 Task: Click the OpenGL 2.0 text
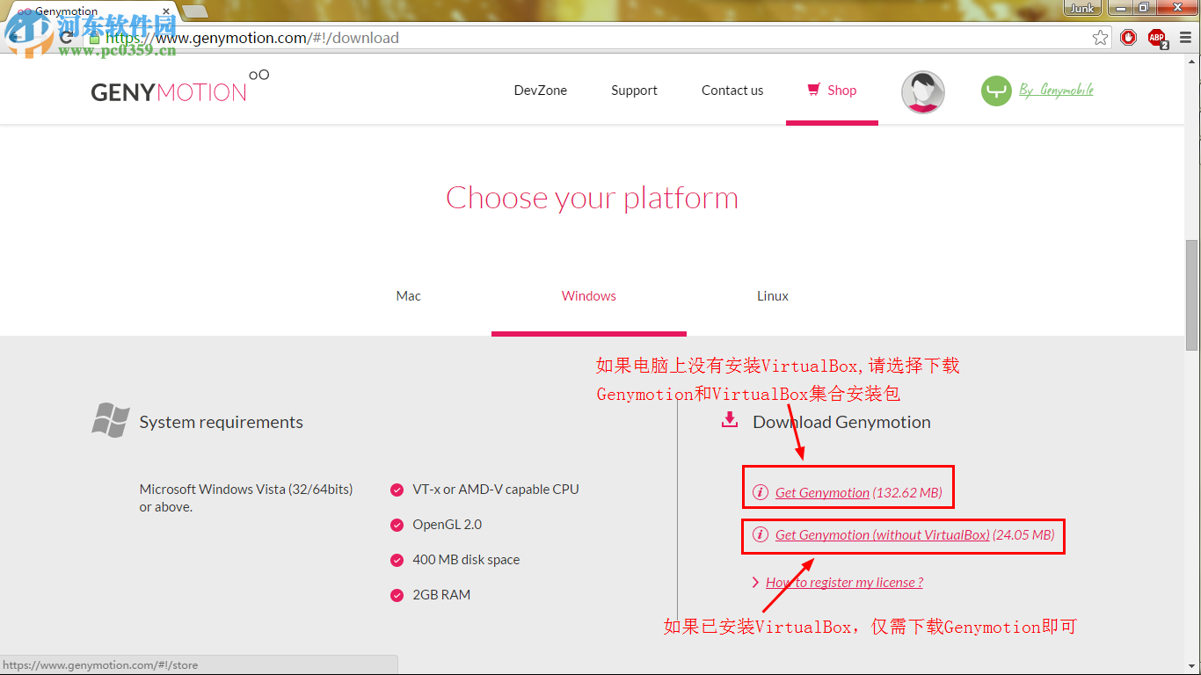point(447,525)
